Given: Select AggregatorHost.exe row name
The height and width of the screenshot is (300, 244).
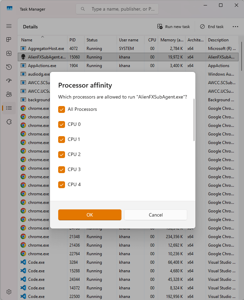Looking at the screenshot, I should tap(46, 49).
